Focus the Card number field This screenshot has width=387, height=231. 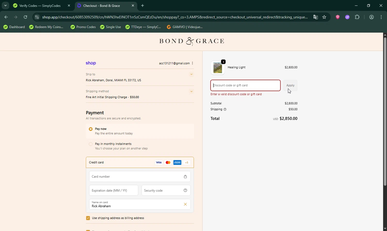[x=140, y=177]
